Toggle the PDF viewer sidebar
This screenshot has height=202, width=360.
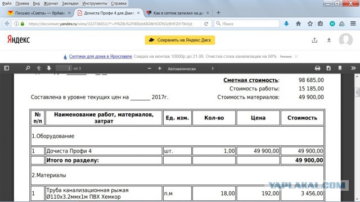7,68
